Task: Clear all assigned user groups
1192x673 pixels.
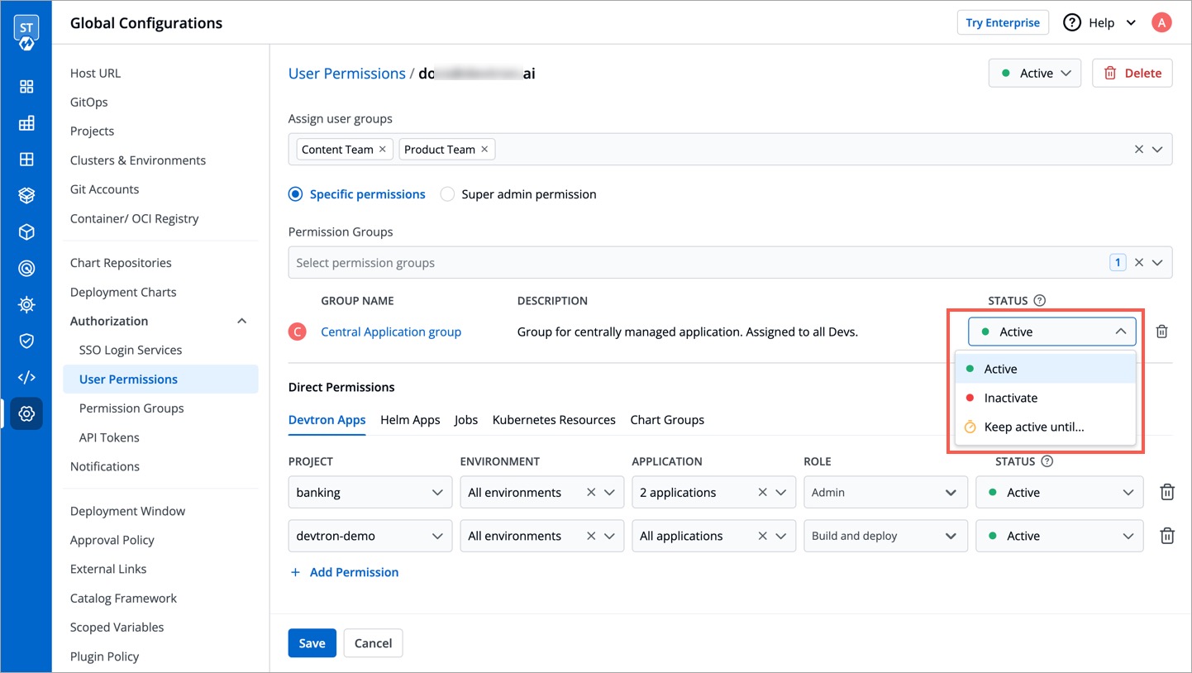Action: click(x=1138, y=150)
